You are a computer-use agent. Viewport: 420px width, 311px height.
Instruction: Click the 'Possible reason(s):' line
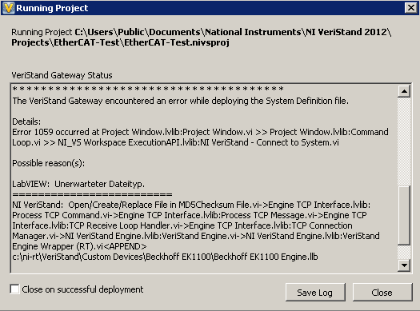pos(49,163)
